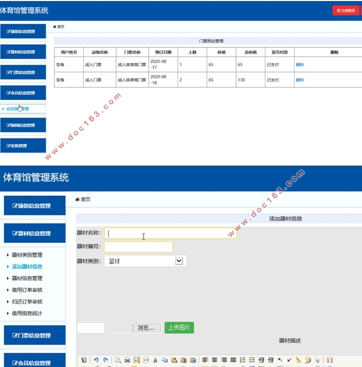Go to 借用信息统计 in the sidebar
This screenshot has height=367, width=362.
(x=27, y=314)
